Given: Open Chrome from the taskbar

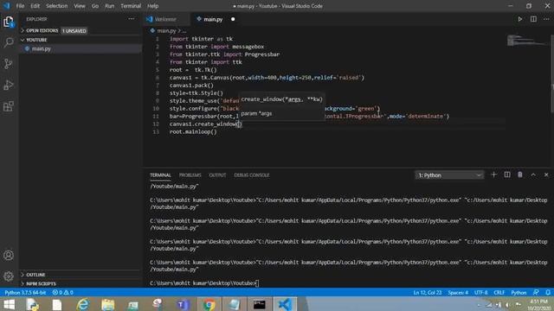Looking at the screenshot, I should 209,305.
